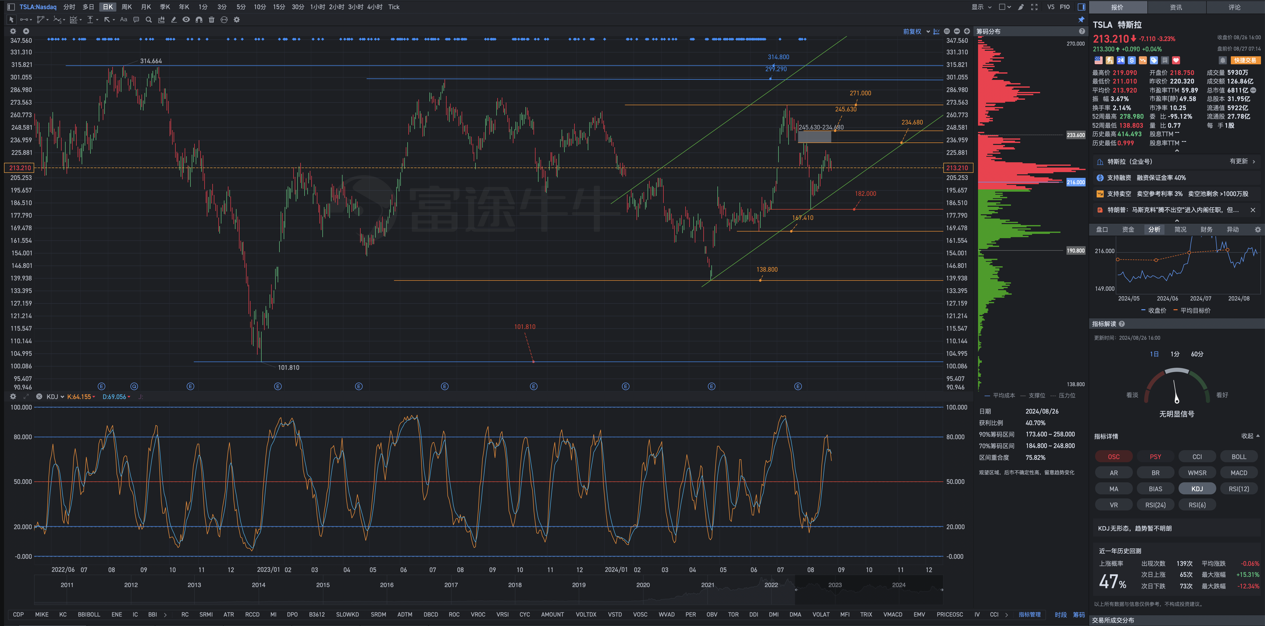Collapse indicator details with 收起
1265x626 pixels.
(x=1250, y=436)
